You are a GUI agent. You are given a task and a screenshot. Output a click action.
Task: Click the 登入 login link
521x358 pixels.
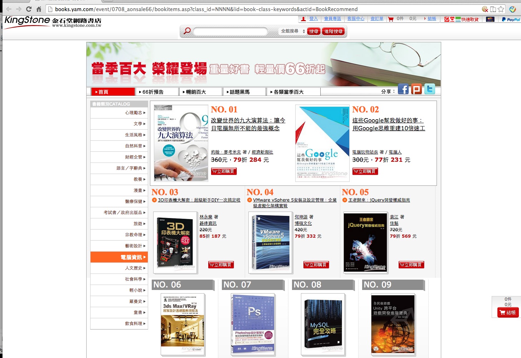coord(313,19)
